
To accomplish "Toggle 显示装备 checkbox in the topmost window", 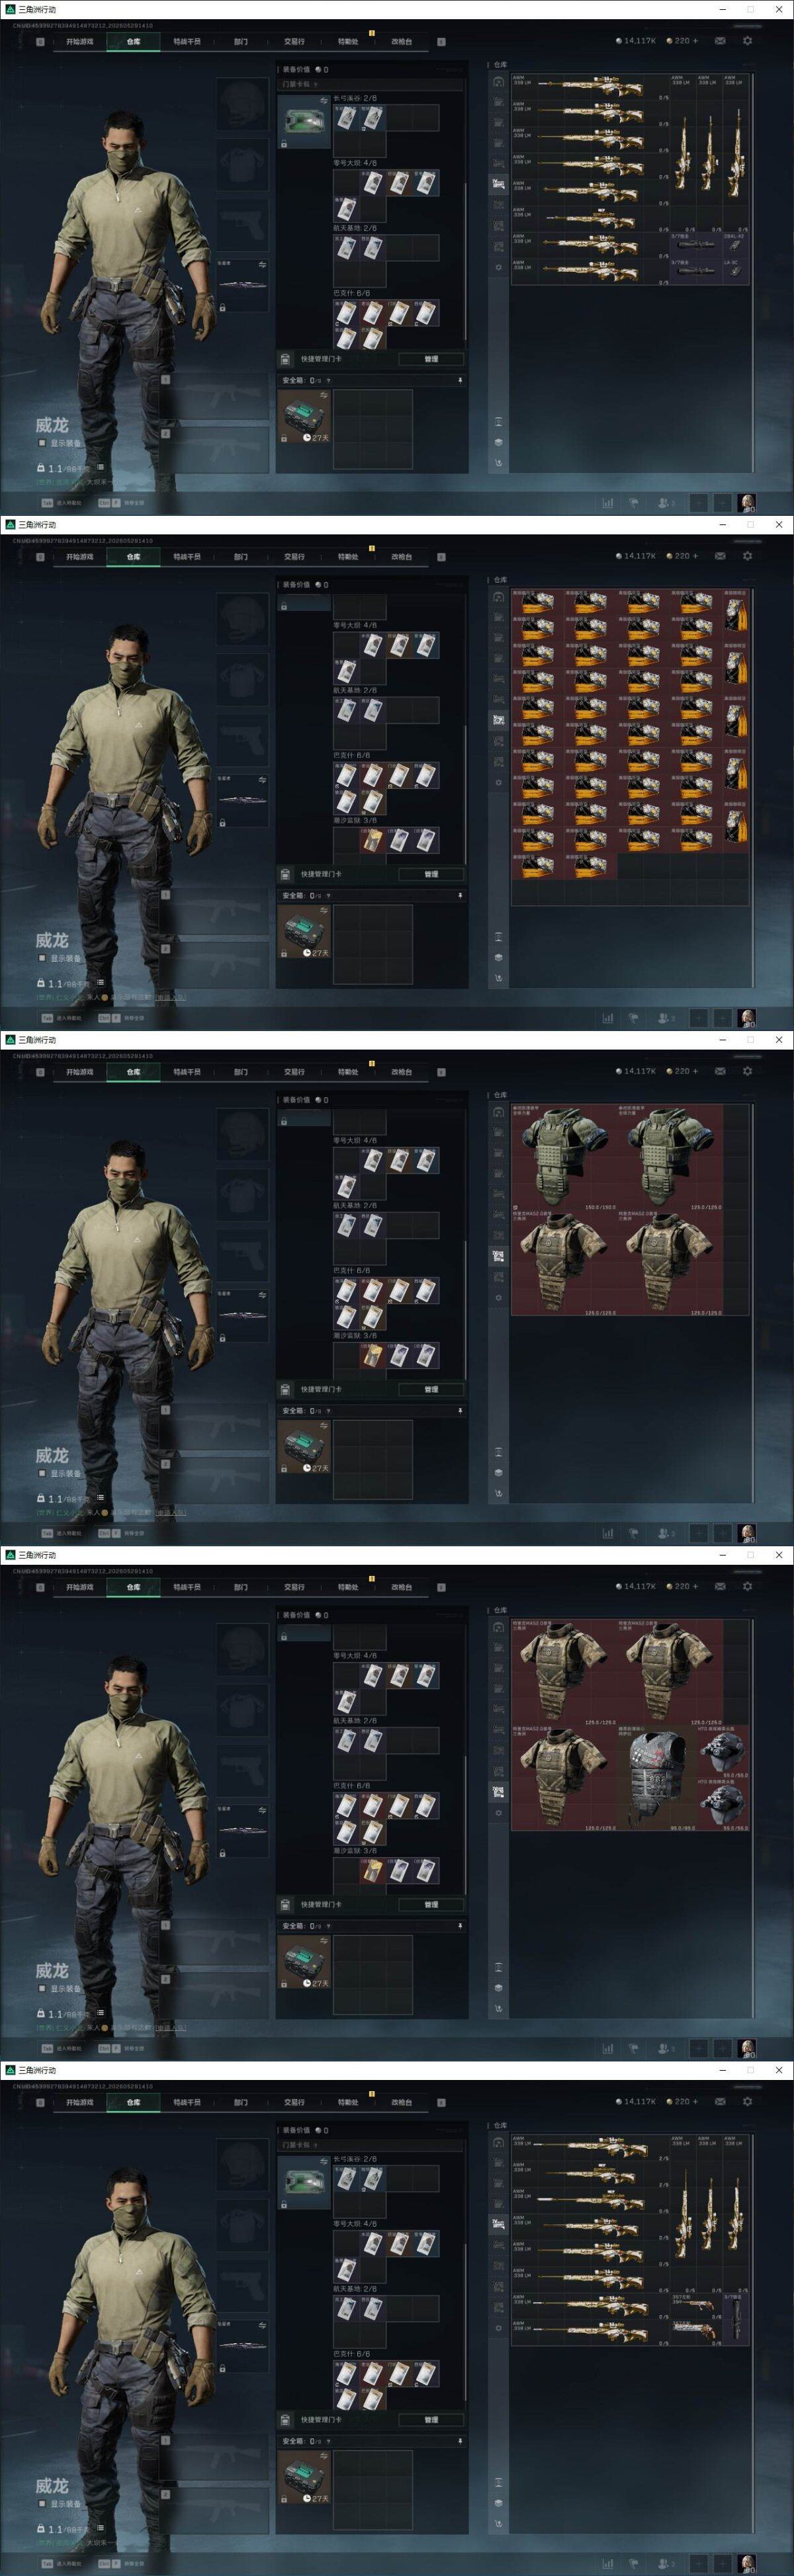I will point(42,443).
